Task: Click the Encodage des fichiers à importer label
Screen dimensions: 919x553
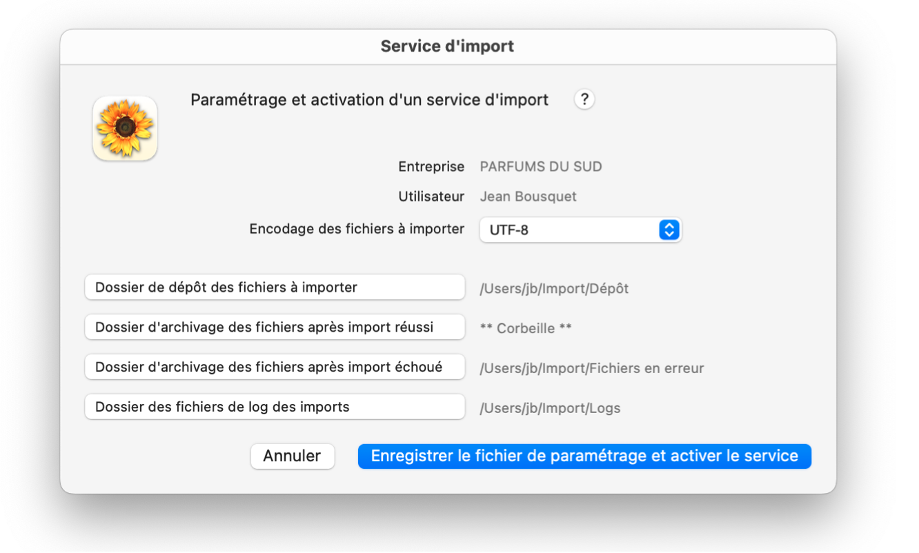Action: coord(357,229)
